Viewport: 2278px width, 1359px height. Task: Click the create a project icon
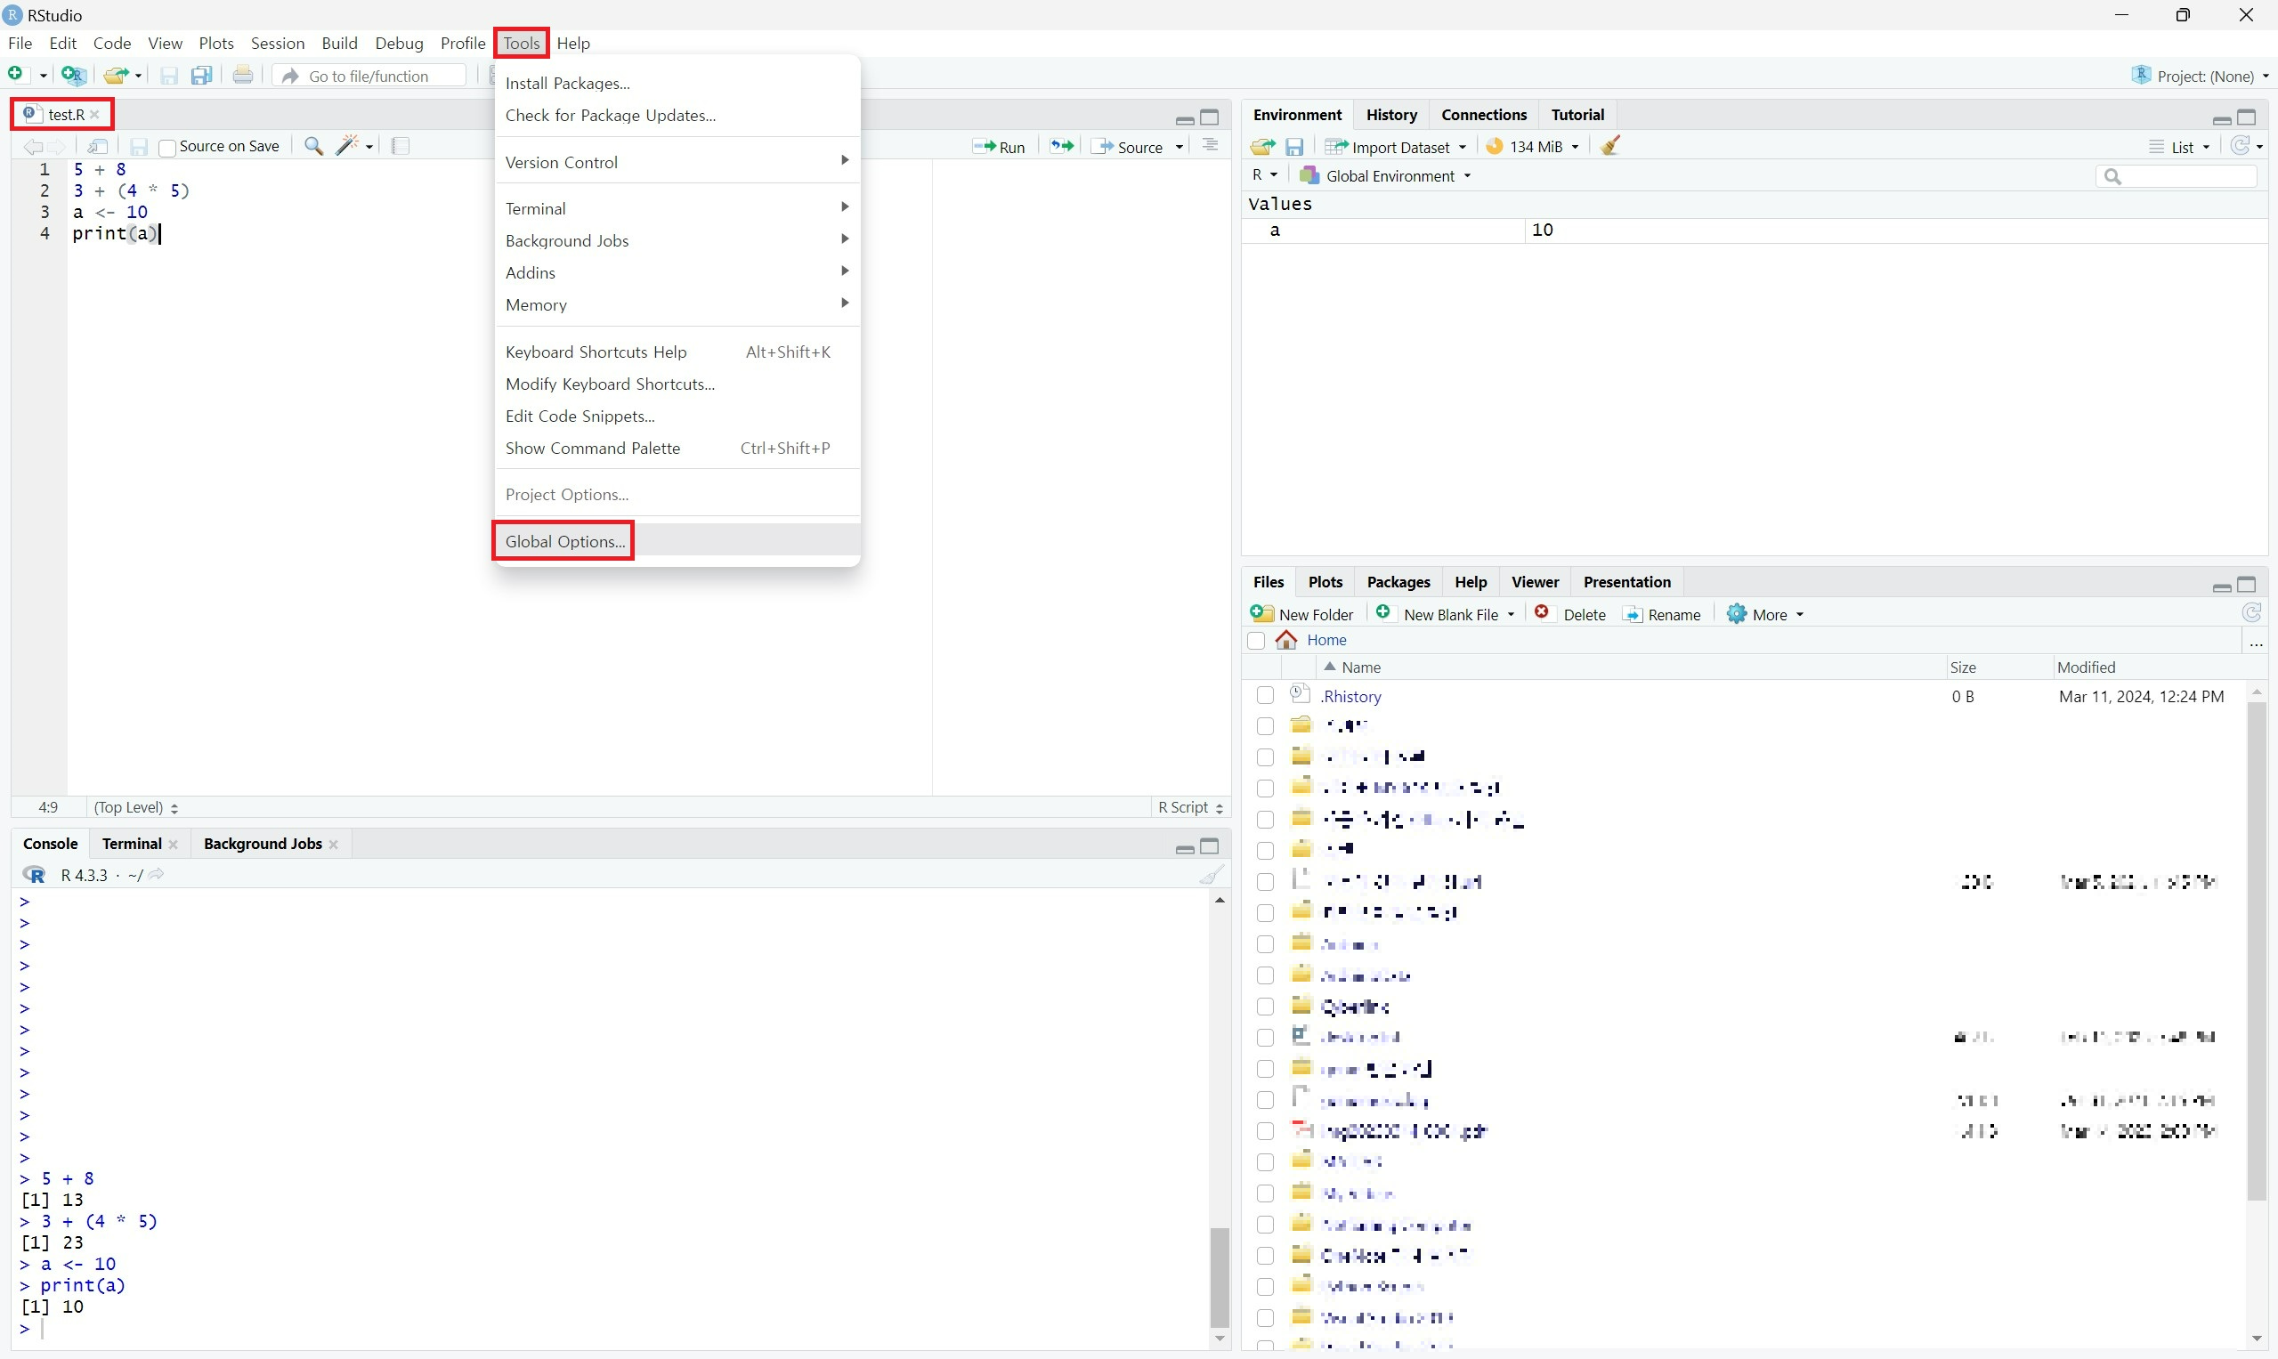(73, 76)
